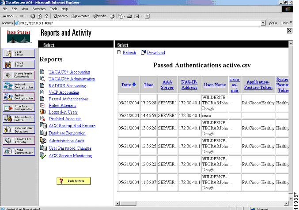Image resolution: width=299 pixels, height=210 pixels.
Task: Open External User Databases button
Action: 19,129
